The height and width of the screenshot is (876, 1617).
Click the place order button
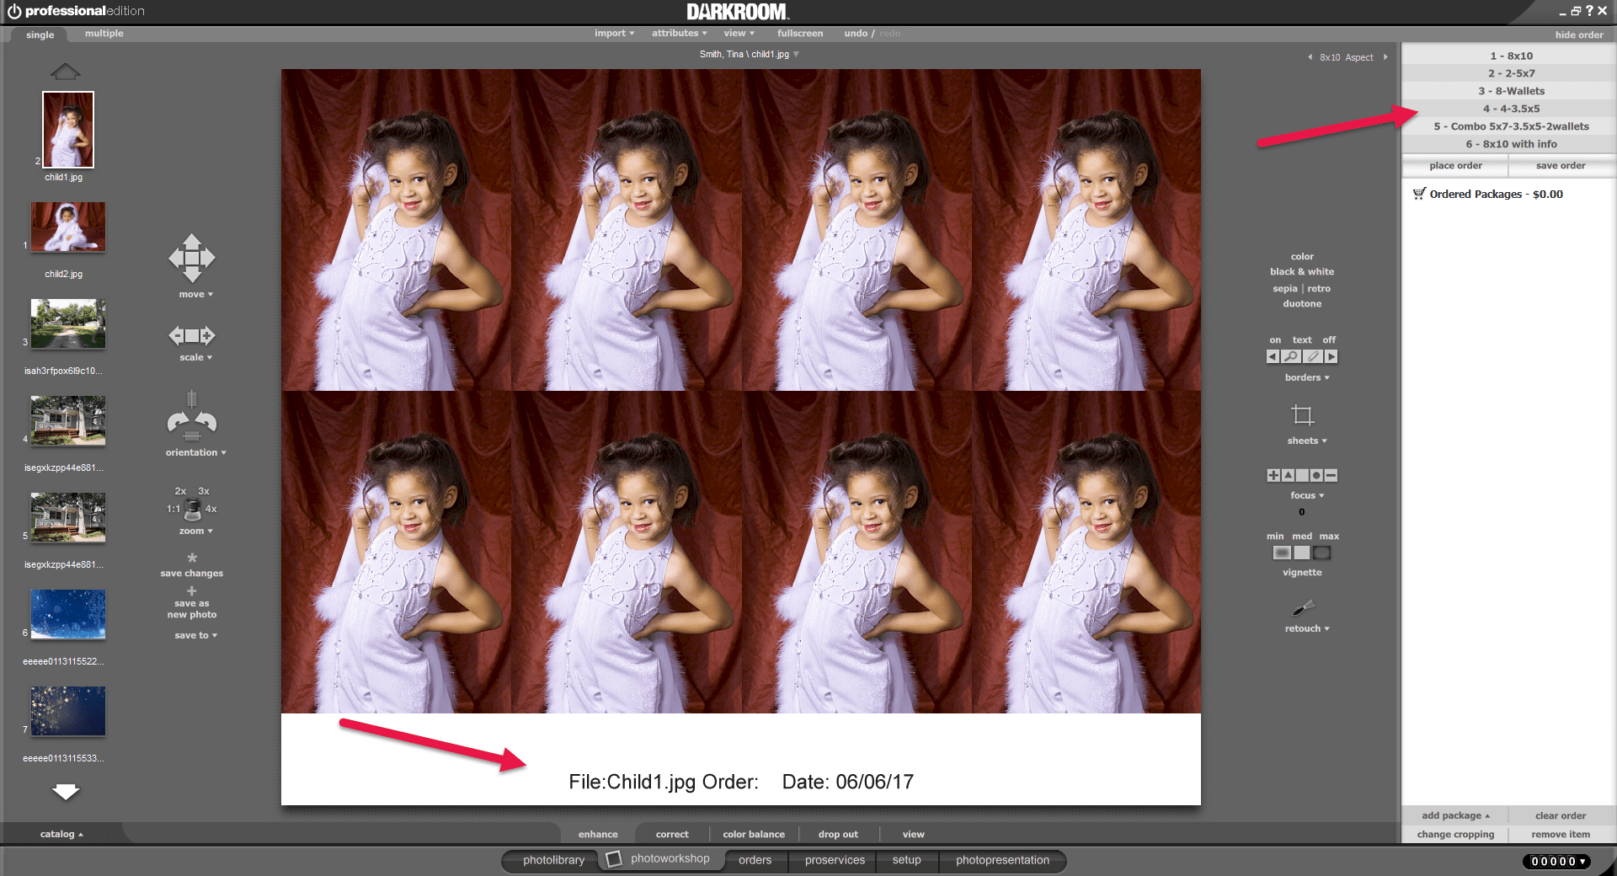point(1454,165)
